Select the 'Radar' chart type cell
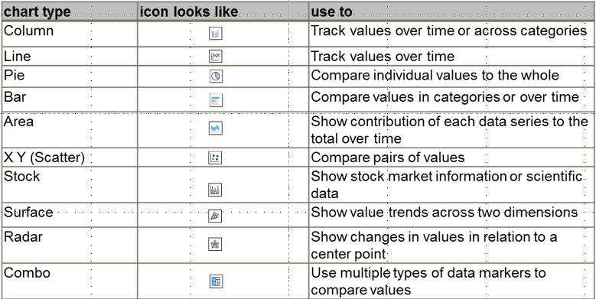 coord(70,245)
